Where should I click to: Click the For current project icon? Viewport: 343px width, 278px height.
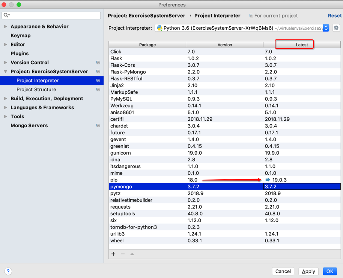click(x=251, y=16)
